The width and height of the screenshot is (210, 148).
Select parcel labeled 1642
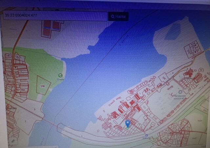(x=194, y=138)
